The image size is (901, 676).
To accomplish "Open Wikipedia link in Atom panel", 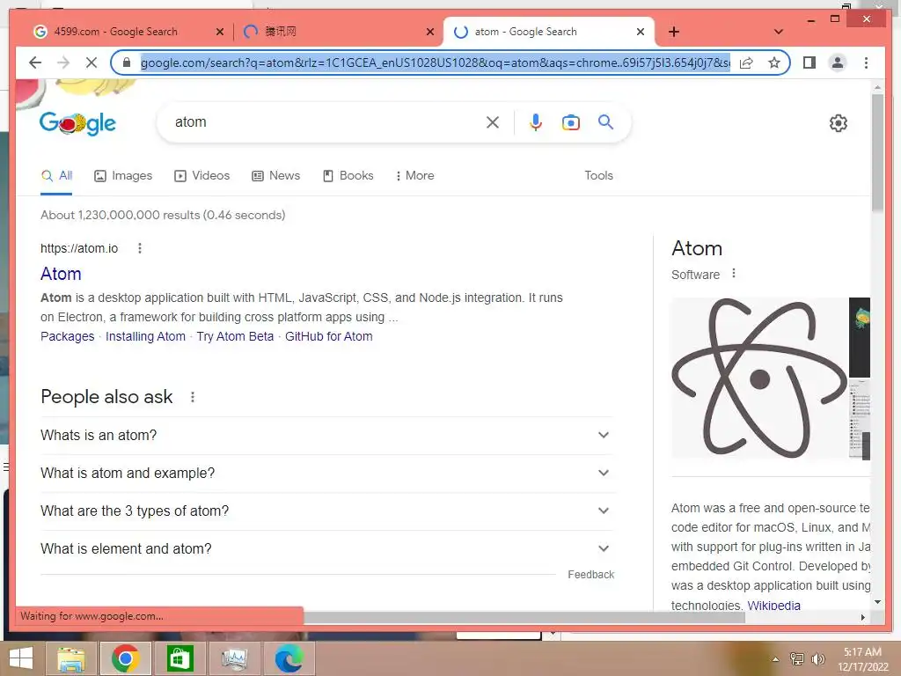I will coord(773,605).
